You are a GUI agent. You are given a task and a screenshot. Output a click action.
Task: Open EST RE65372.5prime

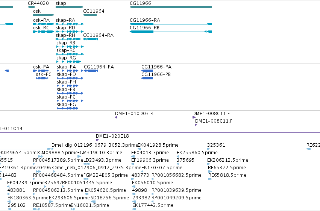point(210,172)
